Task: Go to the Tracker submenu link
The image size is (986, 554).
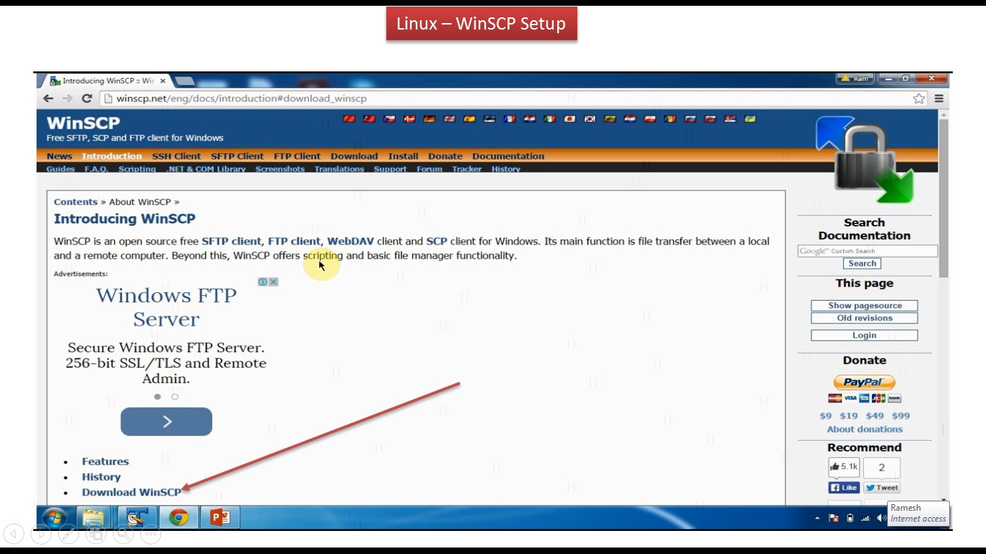Action: point(467,169)
